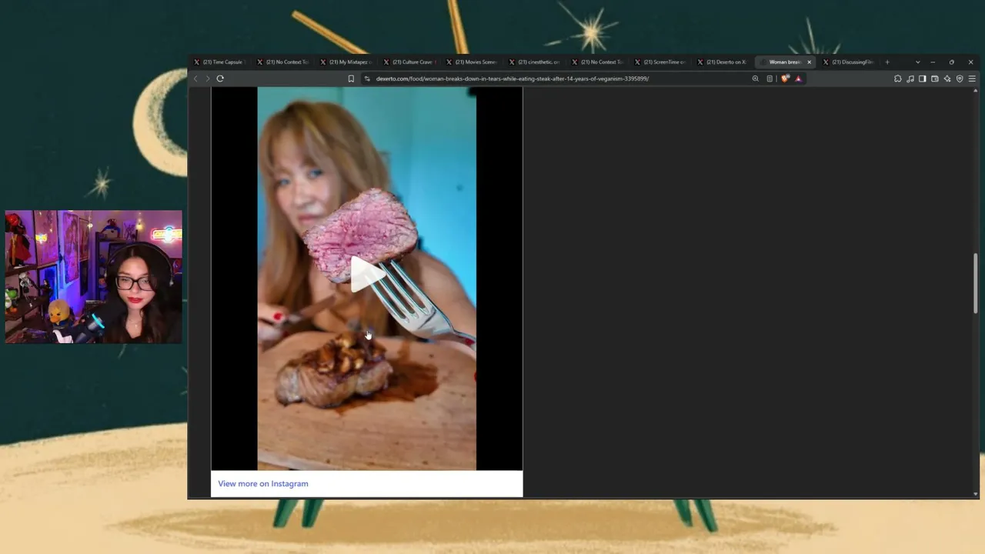Open the Brave Rewards triangle icon

[x=798, y=78]
